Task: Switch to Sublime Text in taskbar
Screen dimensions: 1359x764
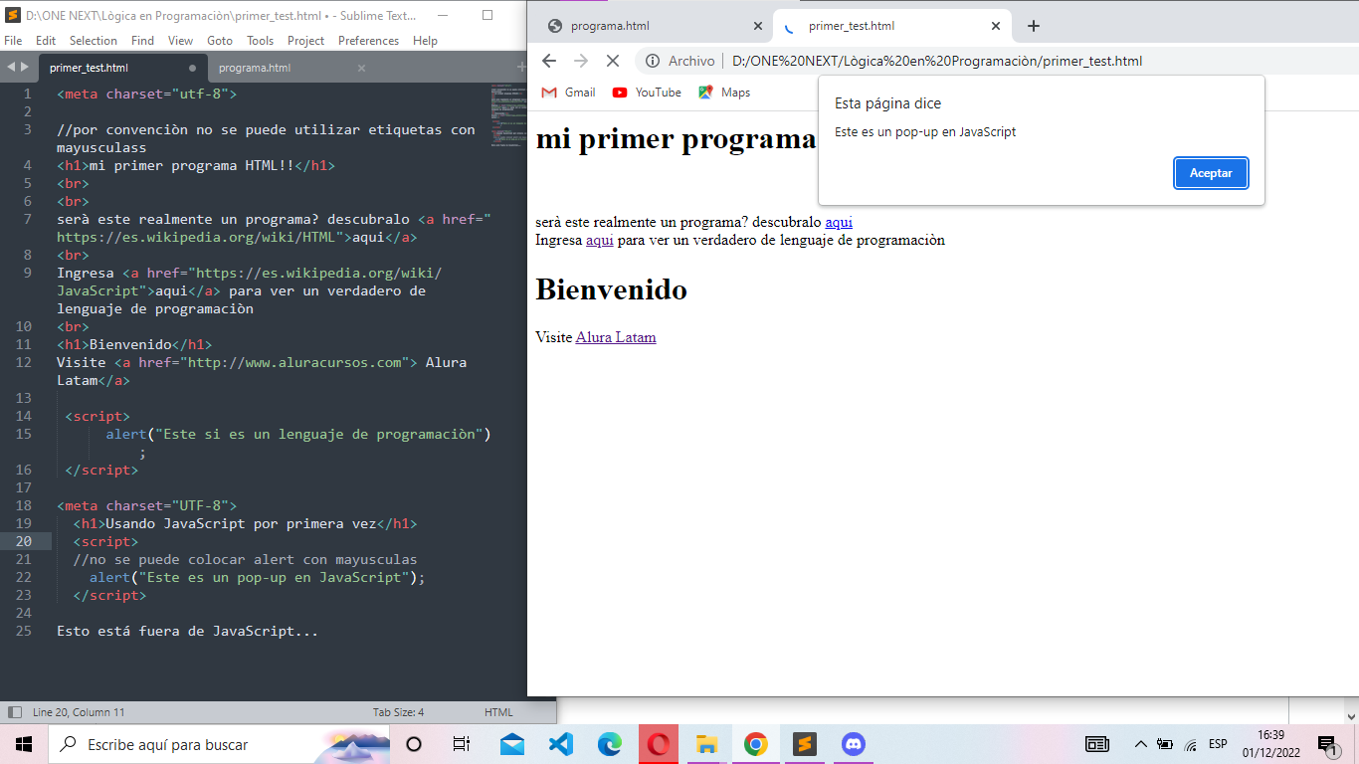Action: [x=805, y=744]
